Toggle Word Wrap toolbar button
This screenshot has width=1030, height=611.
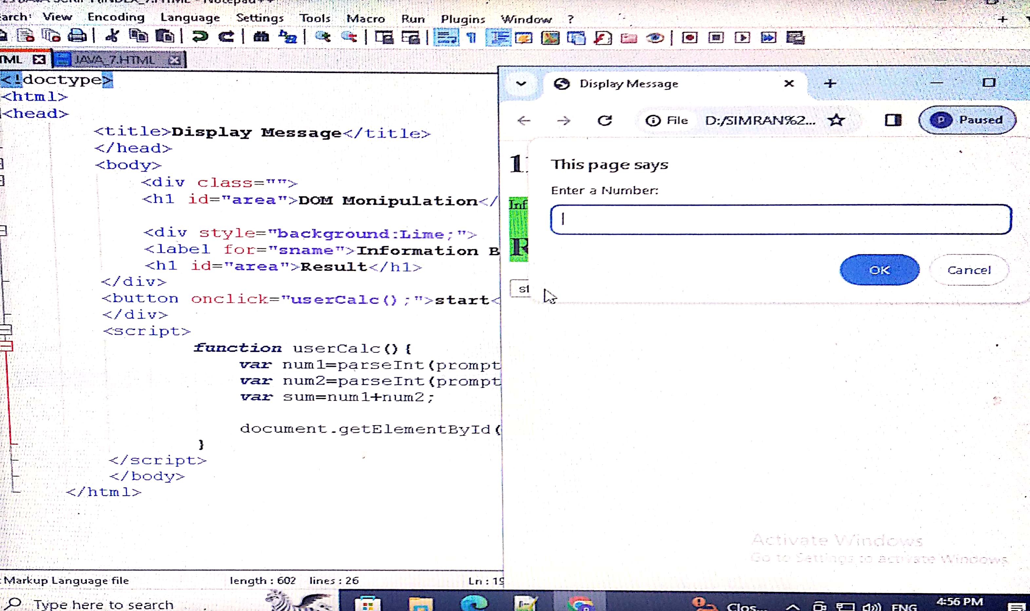pos(446,37)
